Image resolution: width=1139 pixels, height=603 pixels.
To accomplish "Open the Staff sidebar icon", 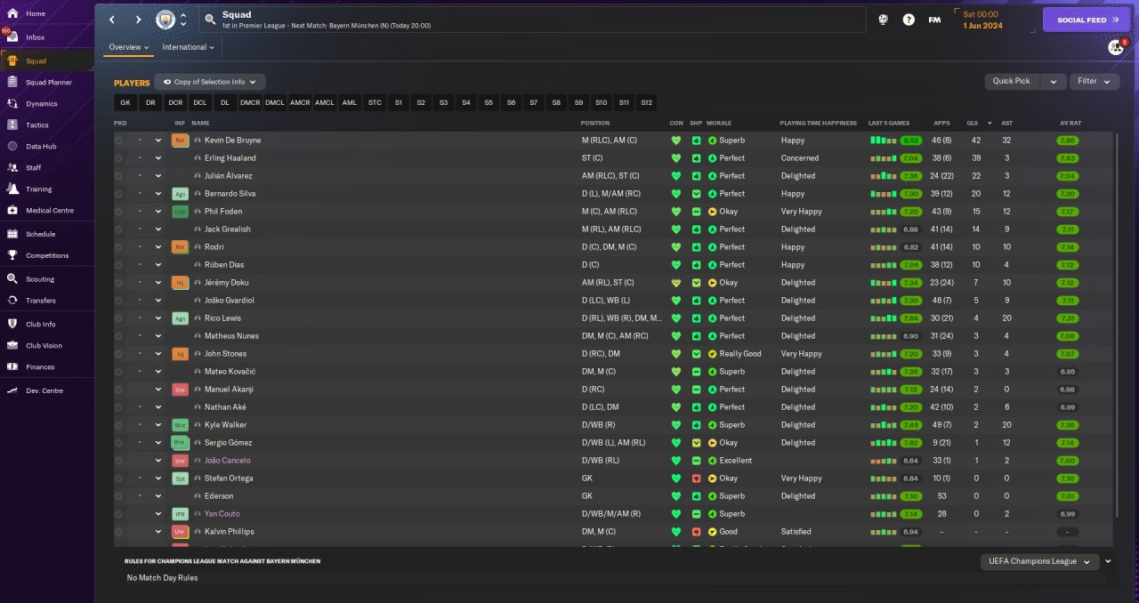I will coord(12,167).
